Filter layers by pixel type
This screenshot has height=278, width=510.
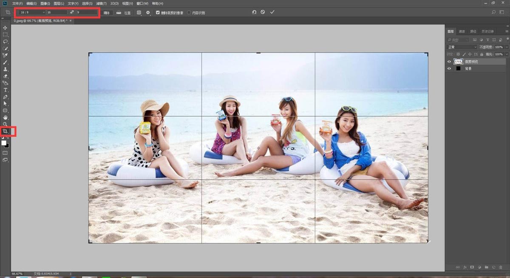tap(474, 40)
